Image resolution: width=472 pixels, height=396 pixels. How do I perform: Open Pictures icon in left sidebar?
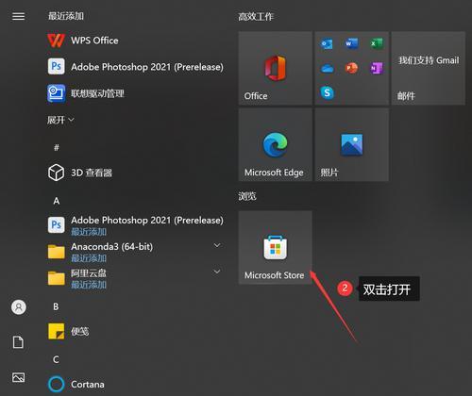point(18,377)
